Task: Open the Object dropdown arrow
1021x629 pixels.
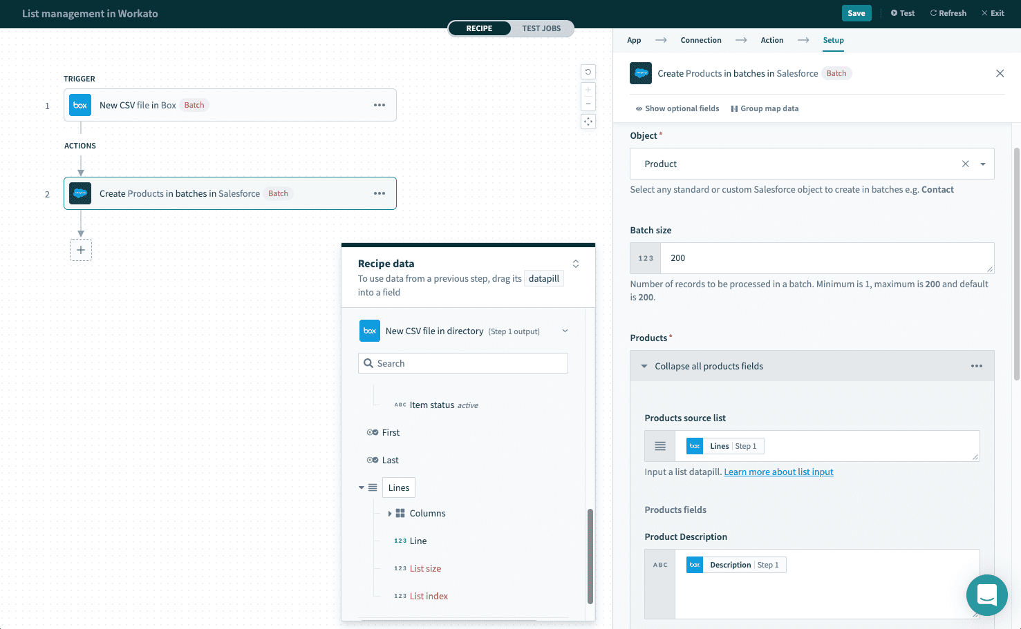Action: (x=983, y=164)
